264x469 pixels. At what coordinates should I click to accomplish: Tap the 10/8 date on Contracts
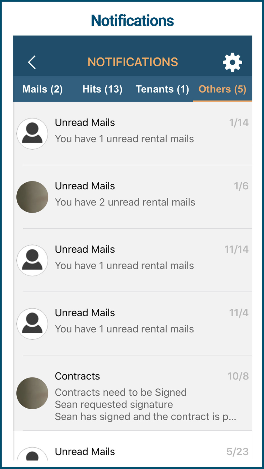pos(238,376)
